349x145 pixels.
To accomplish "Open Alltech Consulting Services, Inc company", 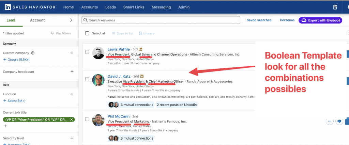I will click(x=215, y=54).
